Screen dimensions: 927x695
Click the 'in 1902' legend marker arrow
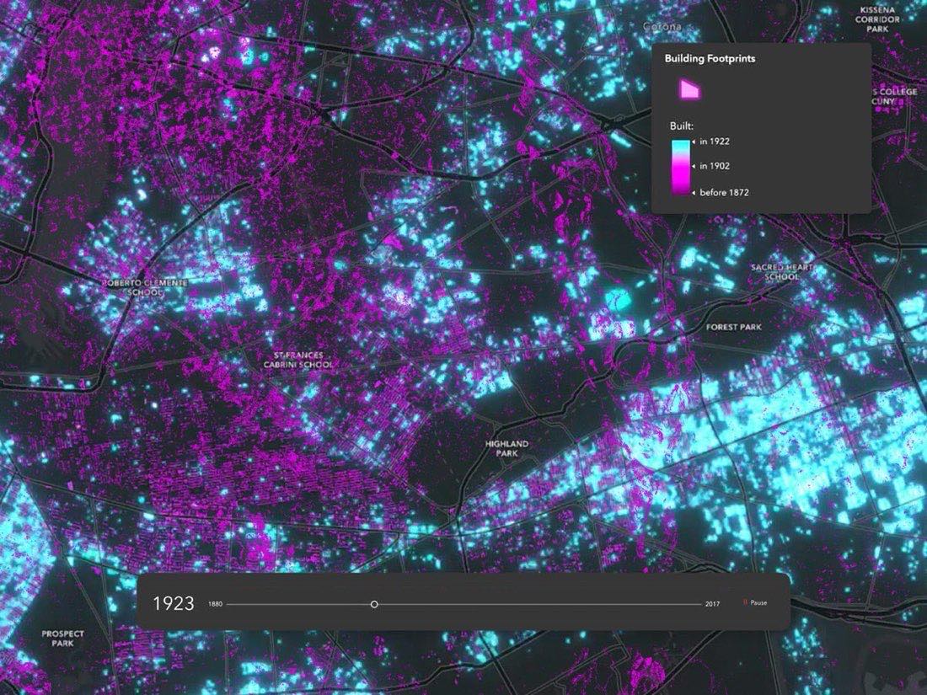pyautogui.click(x=694, y=167)
